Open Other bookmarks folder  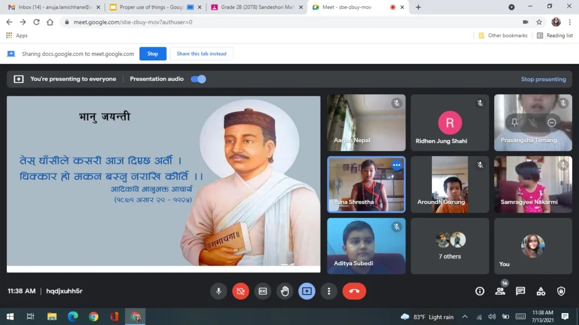pos(503,36)
